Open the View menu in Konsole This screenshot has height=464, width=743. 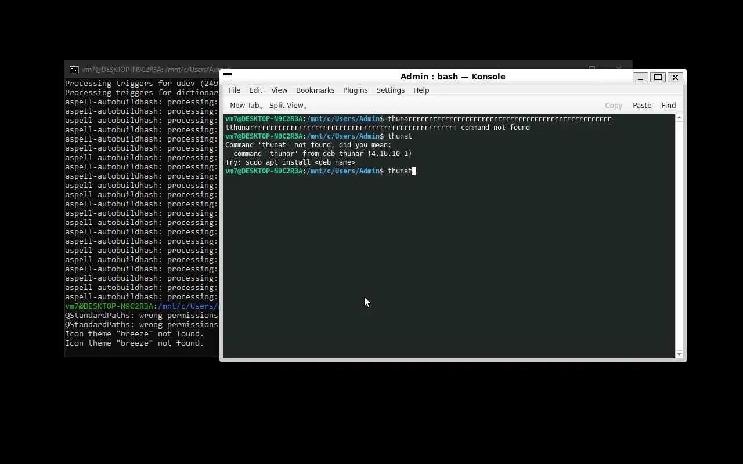click(279, 90)
